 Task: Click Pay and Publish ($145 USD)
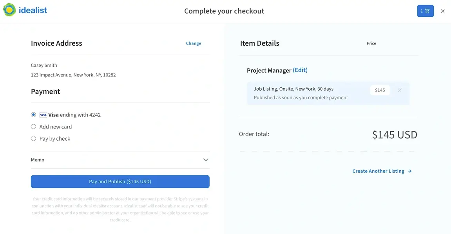120,181
